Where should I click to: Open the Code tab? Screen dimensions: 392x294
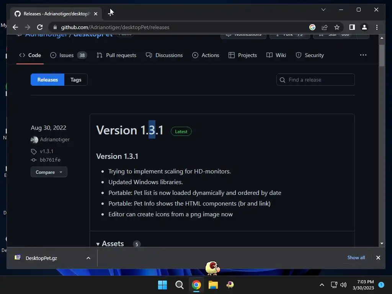(30, 55)
